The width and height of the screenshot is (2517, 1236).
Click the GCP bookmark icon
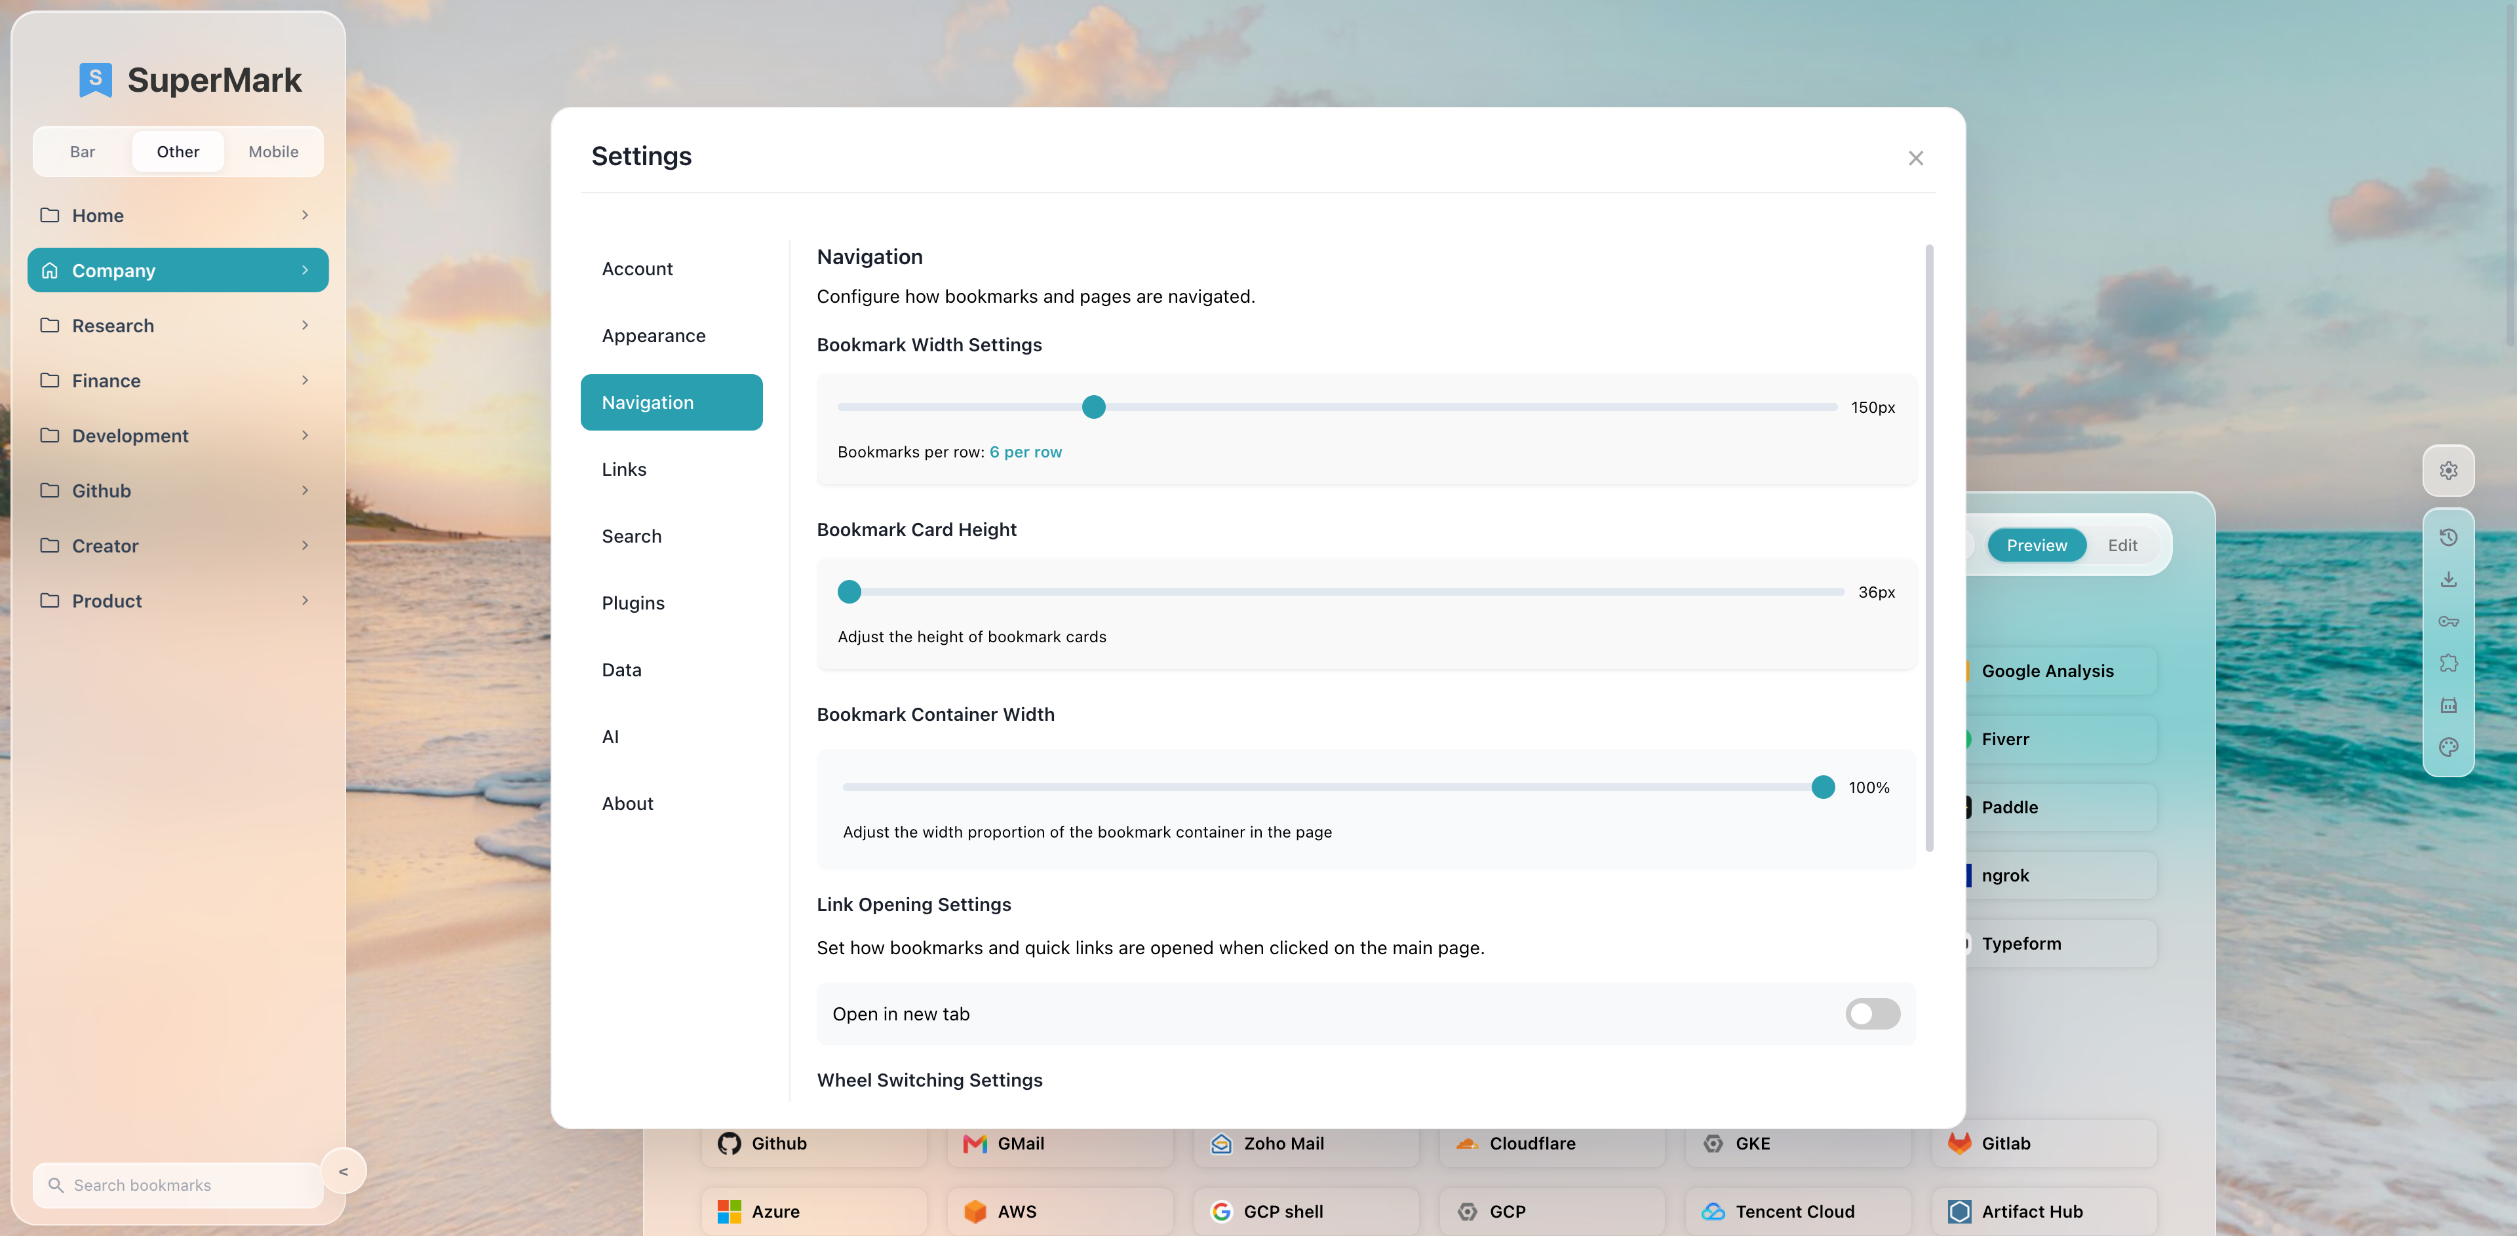(x=1467, y=1212)
